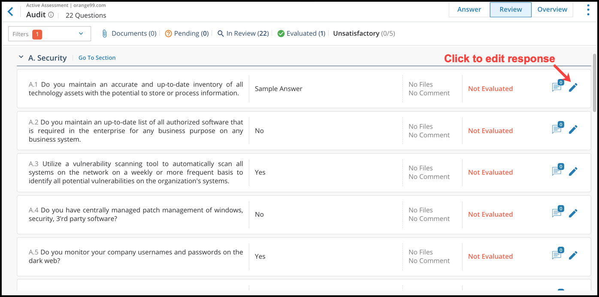
Task: Click Not Evaluated status for A.3
Action: coord(490,173)
